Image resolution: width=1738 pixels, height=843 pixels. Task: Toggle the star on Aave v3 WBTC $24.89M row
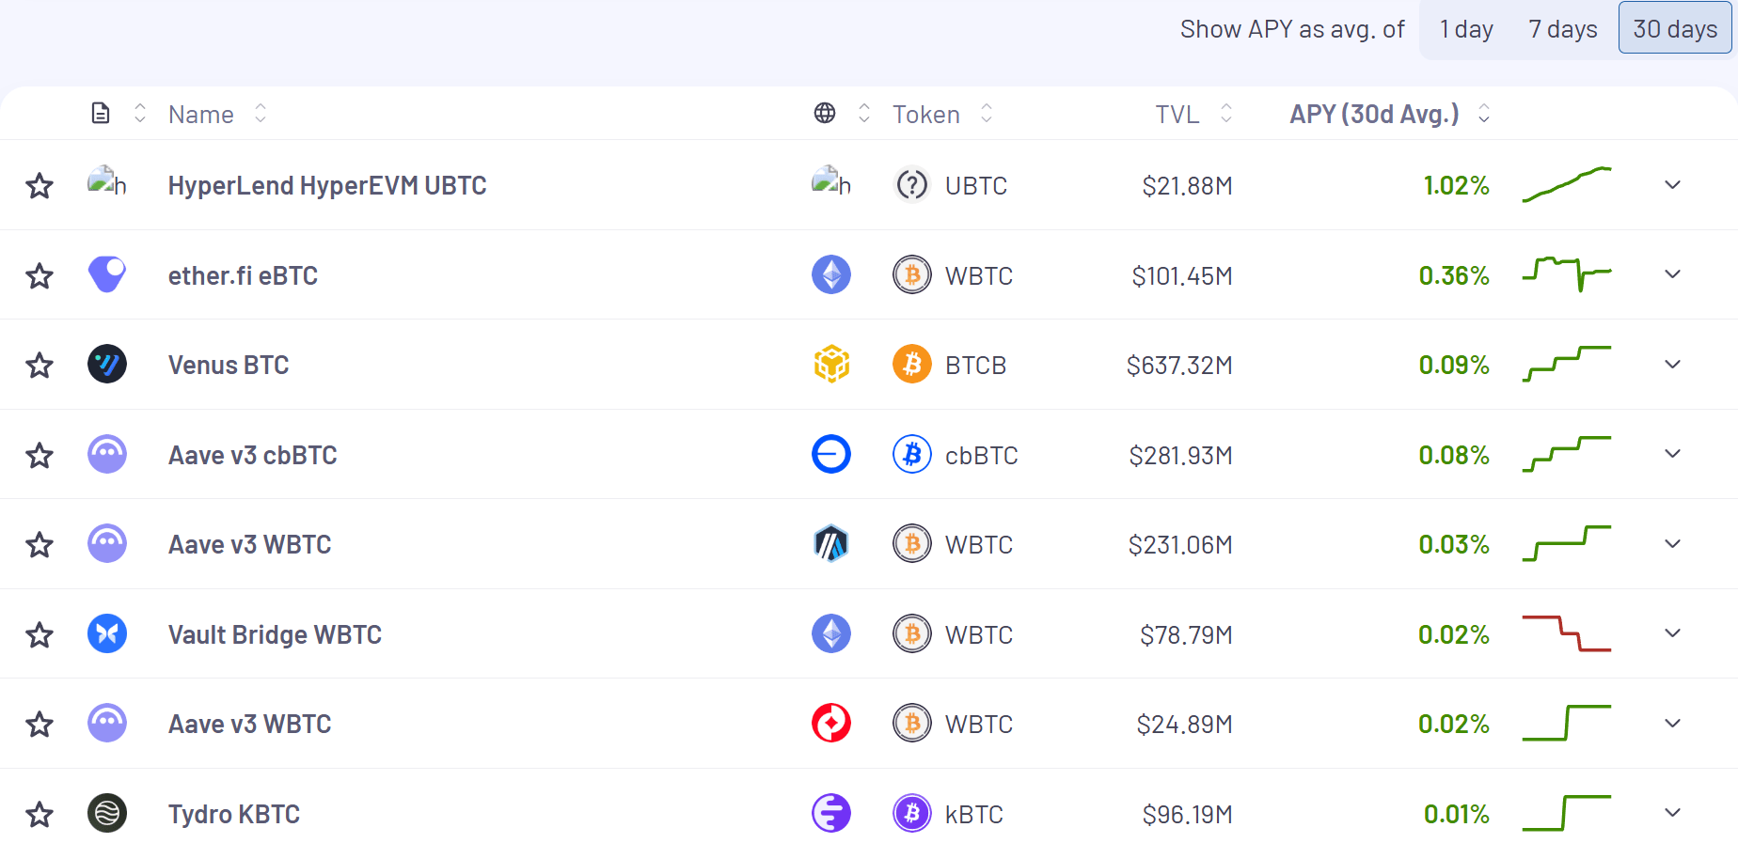pos(39,724)
